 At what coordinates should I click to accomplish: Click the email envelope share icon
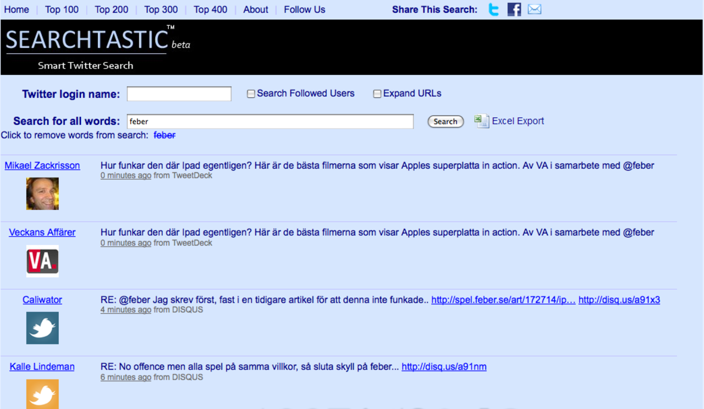pos(534,9)
